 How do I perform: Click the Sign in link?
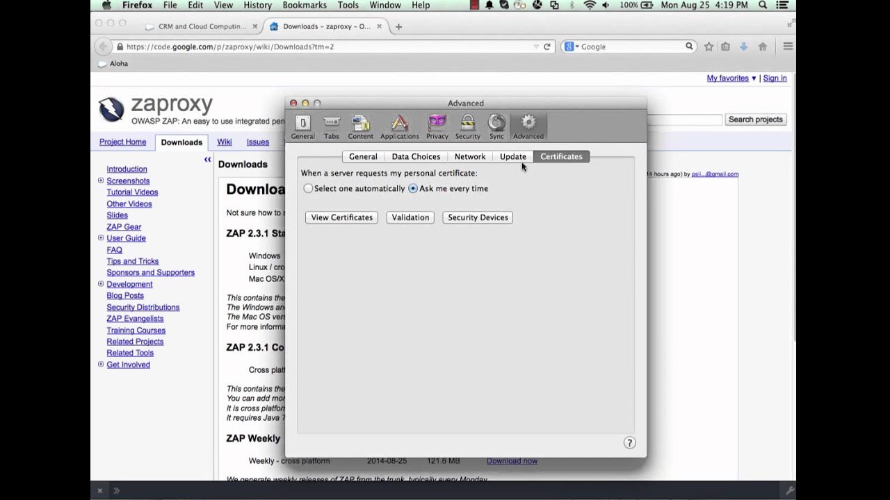[775, 78]
